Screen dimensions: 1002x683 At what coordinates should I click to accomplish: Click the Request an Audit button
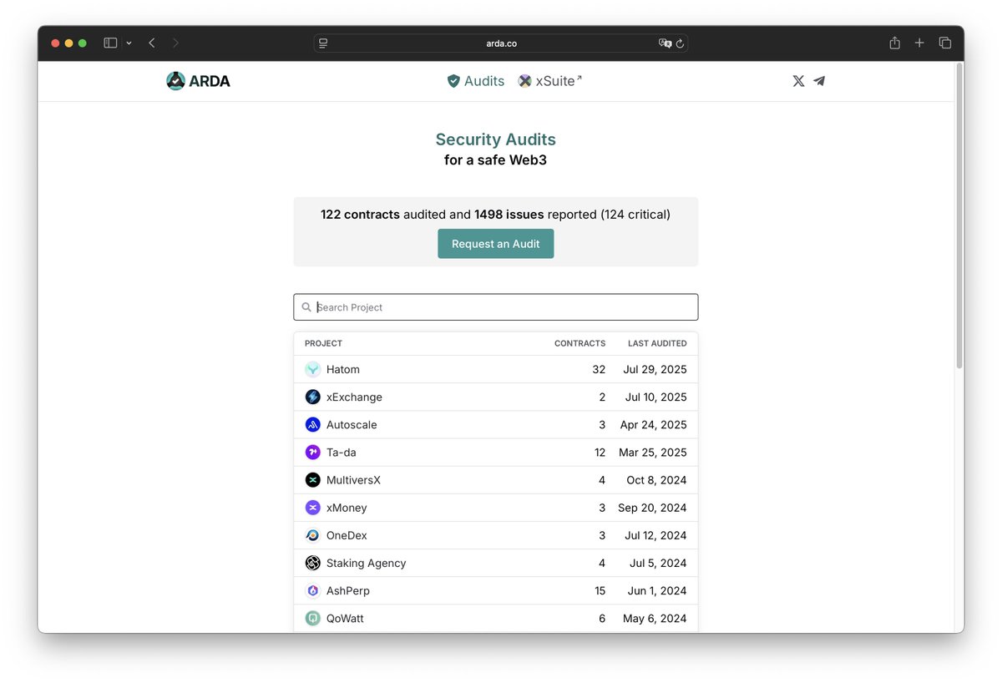click(496, 244)
